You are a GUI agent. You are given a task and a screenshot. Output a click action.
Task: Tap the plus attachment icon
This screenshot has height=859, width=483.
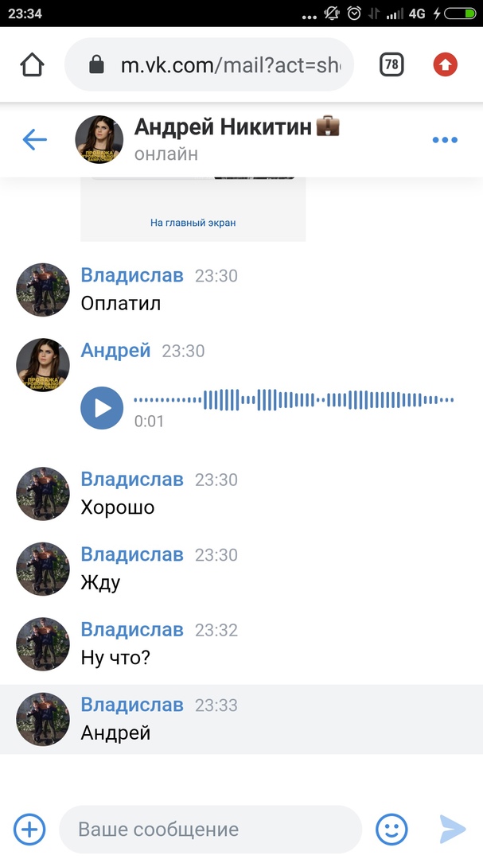(x=29, y=830)
